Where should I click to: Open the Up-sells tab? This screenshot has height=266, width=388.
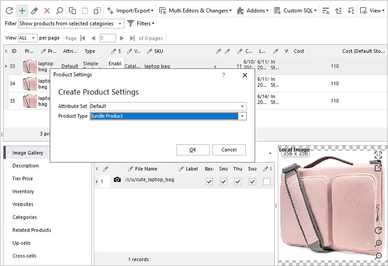click(x=21, y=243)
